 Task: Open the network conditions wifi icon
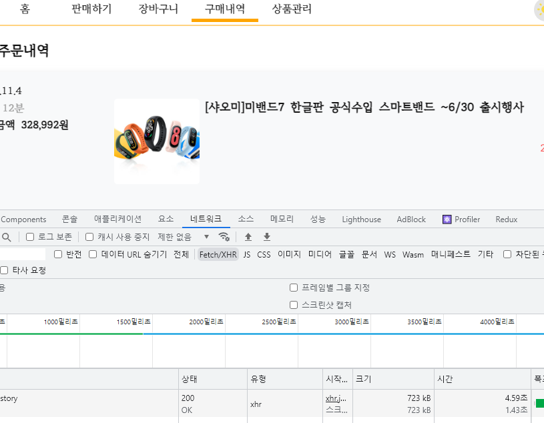point(224,237)
